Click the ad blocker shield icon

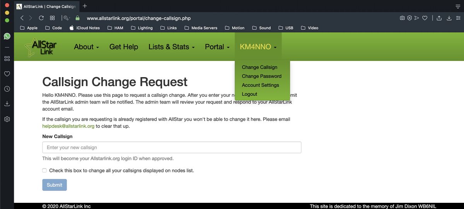[x=409, y=18]
